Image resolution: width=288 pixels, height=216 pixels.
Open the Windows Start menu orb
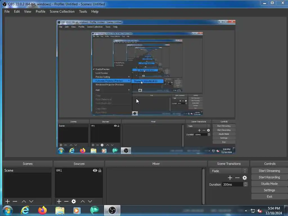(x=8, y=210)
